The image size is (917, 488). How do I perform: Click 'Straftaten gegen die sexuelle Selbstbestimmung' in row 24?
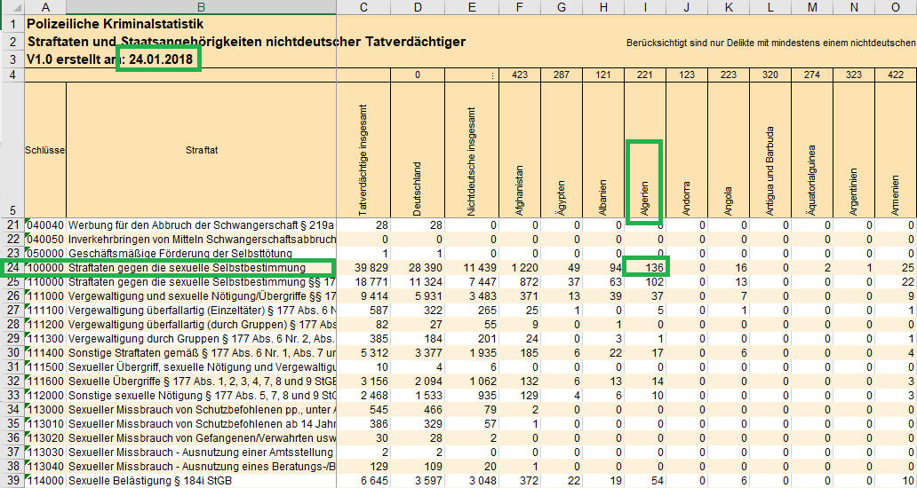pyautogui.click(x=201, y=268)
